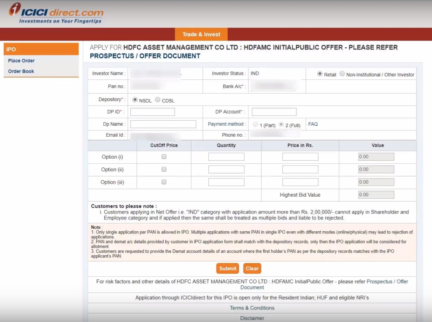Click the "CutOff Price" column header

(x=164, y=145)
